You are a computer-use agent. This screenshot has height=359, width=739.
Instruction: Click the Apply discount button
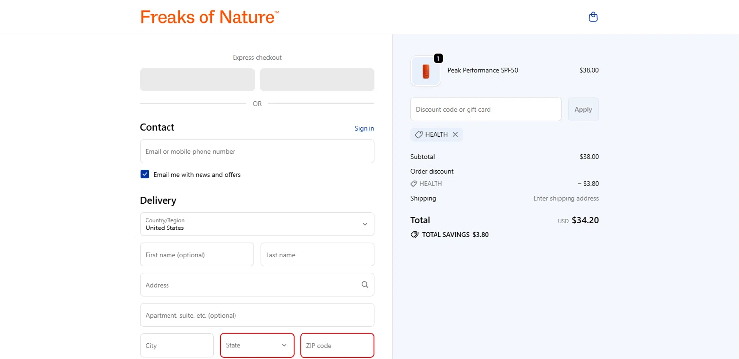(x=583, y=109)
